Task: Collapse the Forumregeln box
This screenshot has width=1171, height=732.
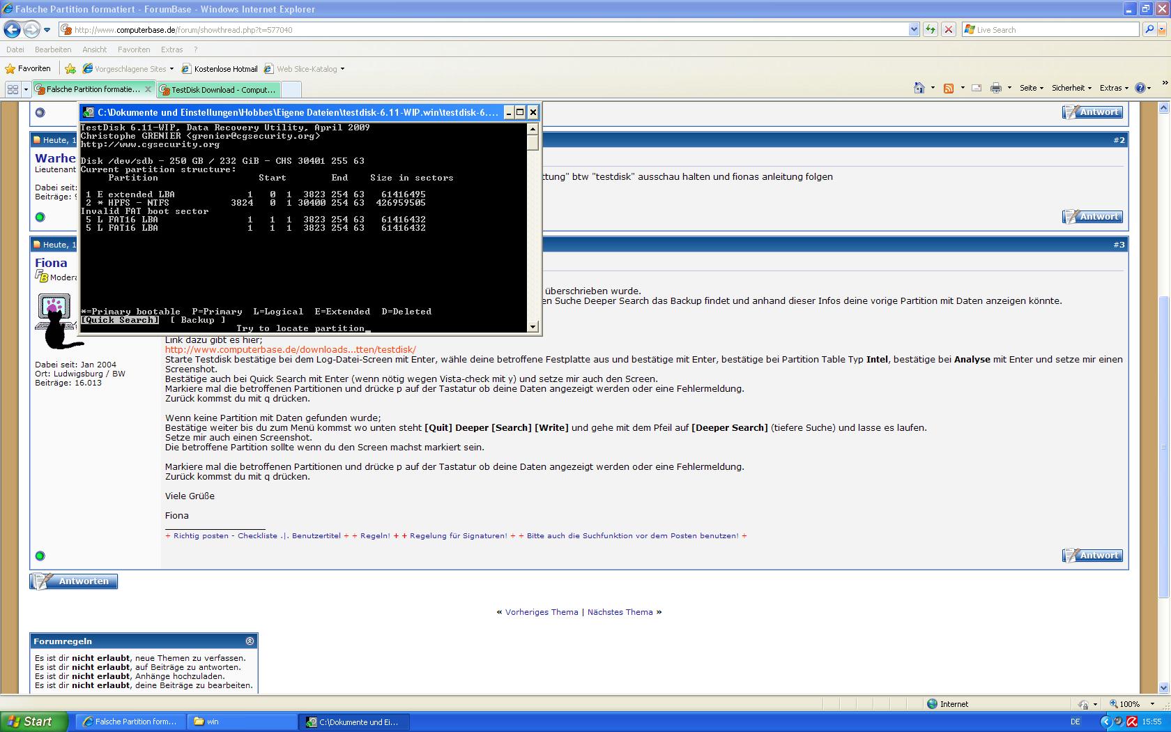Action: (250, 641)
